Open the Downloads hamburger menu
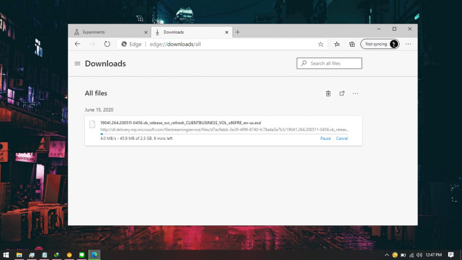This screenshot has height=260, width=462. 77,64
